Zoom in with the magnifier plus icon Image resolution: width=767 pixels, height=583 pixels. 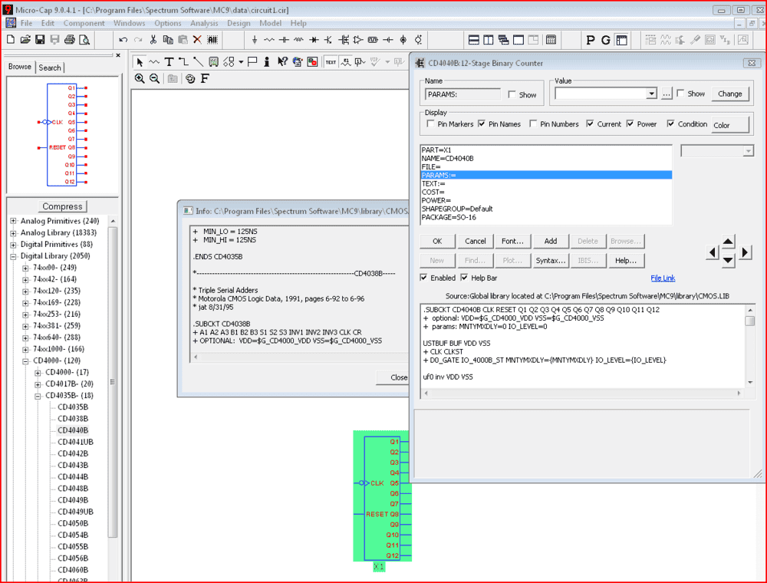point(140,78)
